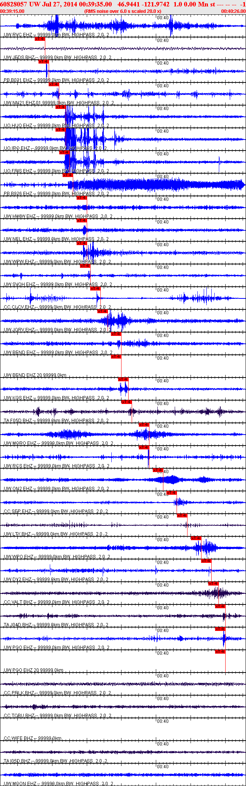The image size is (246, 786).
Task: Select the red pick marker on HWIW trace
Action: [x=82, y=198]
